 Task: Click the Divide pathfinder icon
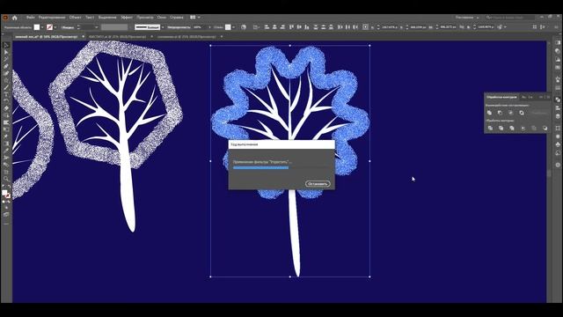point(490,128)
